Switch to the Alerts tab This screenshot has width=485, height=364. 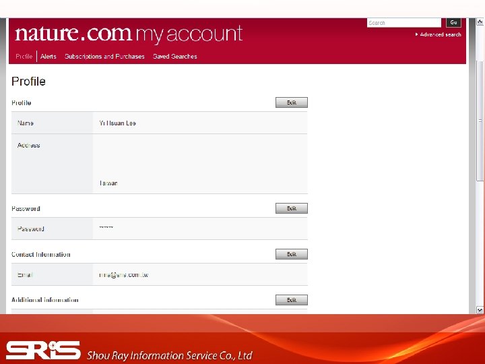(48, 57)
